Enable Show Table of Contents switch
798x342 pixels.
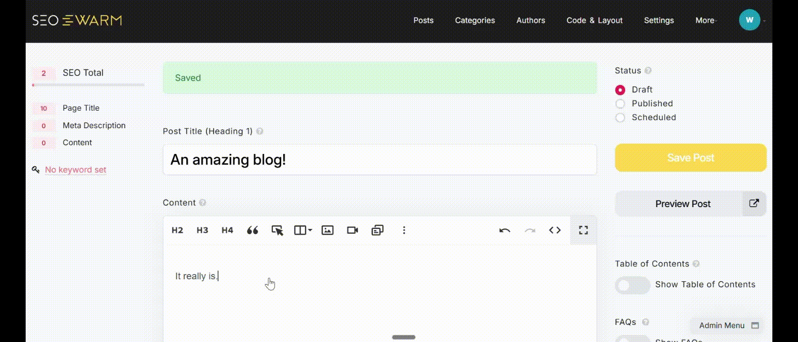tap(632, 285)
